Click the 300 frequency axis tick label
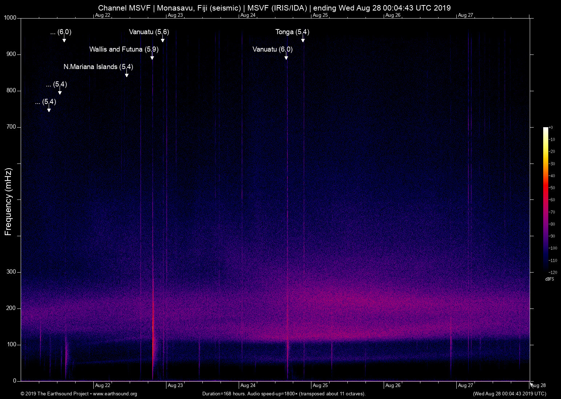The height and width of the screenshot is (399, 561). [12, 272]
